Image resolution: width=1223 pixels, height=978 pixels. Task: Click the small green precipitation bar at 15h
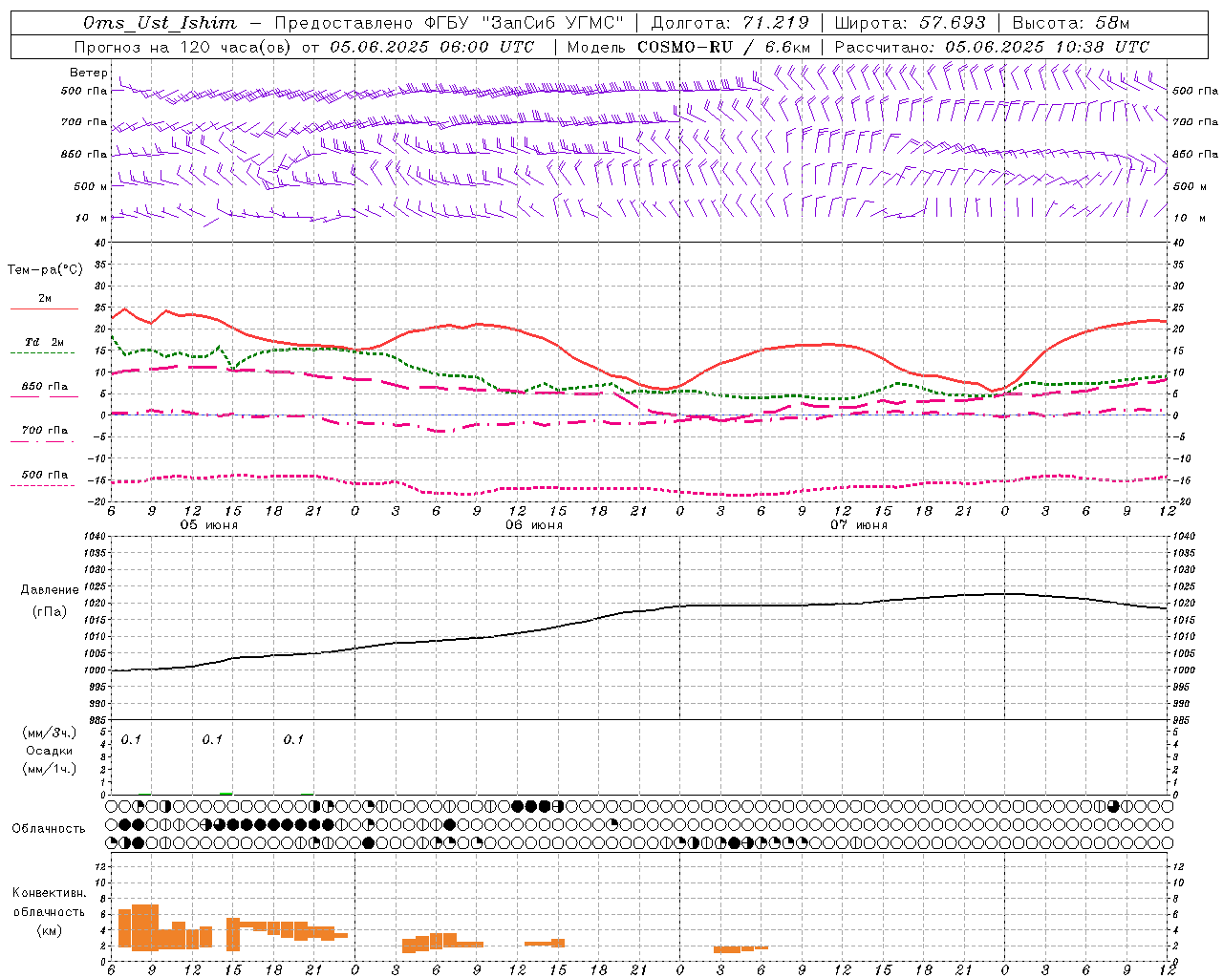pos(226,793)
